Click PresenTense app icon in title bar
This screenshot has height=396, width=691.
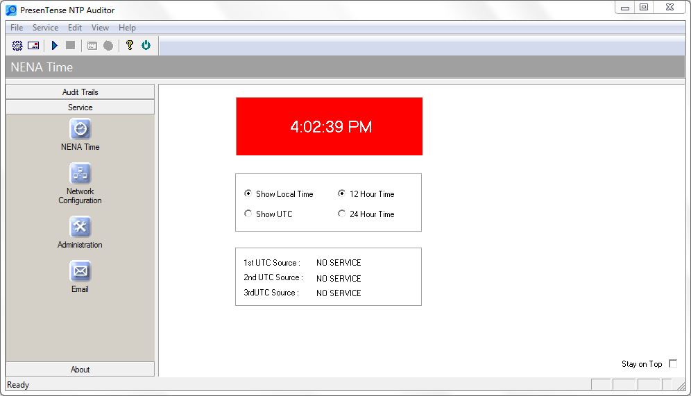[11, 10]
